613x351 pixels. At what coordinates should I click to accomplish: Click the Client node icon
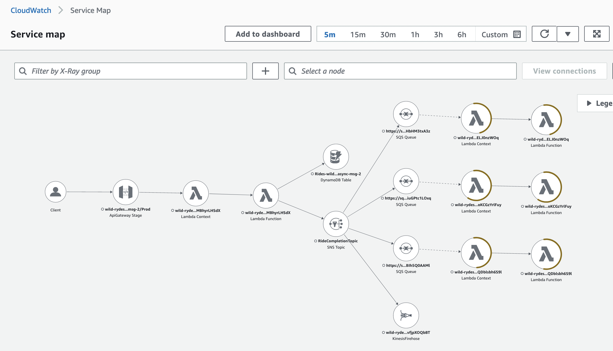(56, 192)
